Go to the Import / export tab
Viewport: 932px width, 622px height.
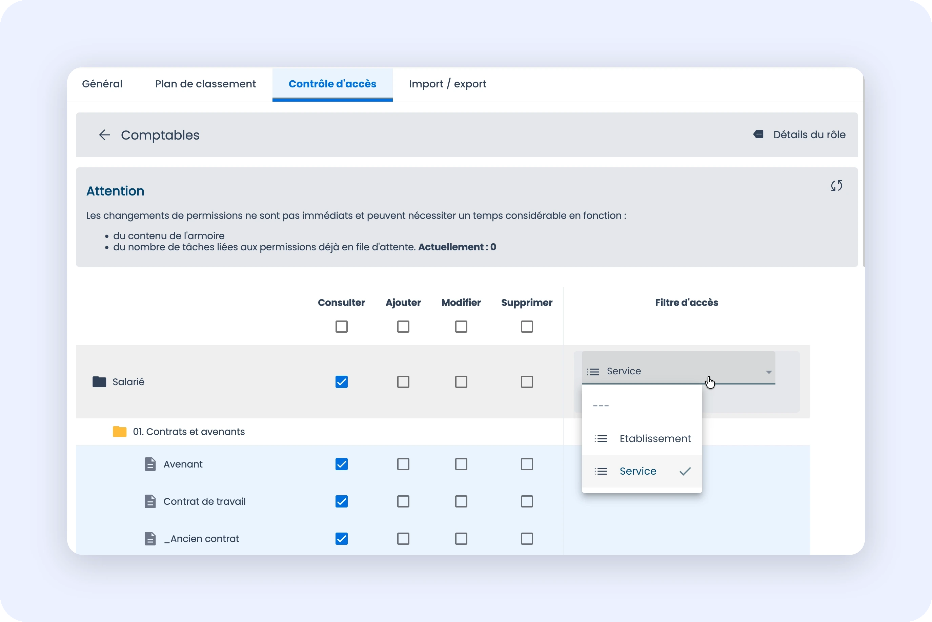[448, 84]
